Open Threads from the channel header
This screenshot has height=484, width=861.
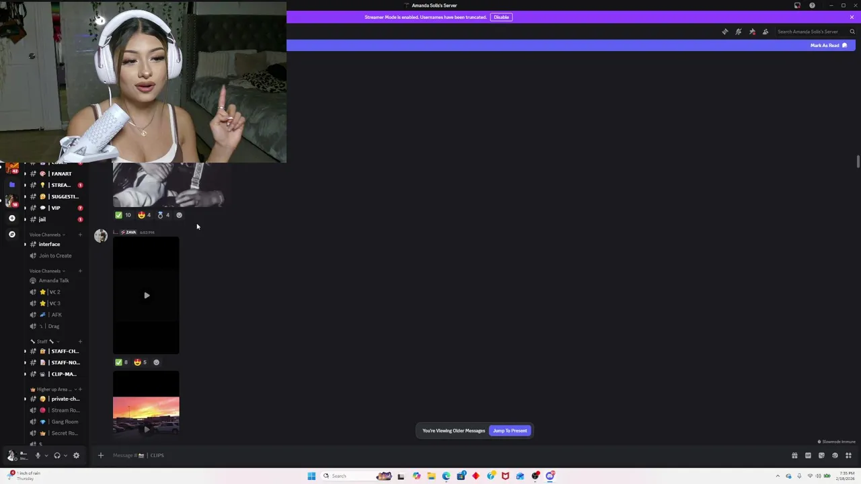pos(724,32)
